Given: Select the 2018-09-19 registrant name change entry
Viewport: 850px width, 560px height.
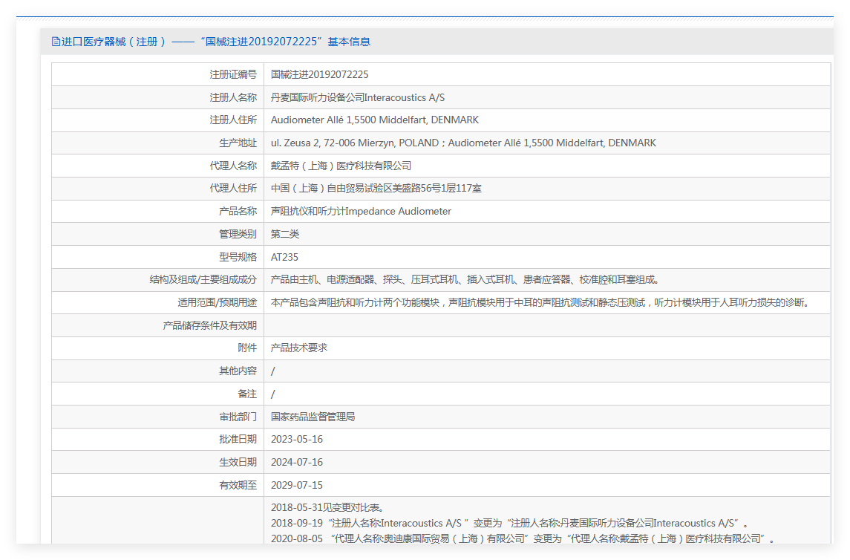Looking at the screenshot, I should point(509,523).
